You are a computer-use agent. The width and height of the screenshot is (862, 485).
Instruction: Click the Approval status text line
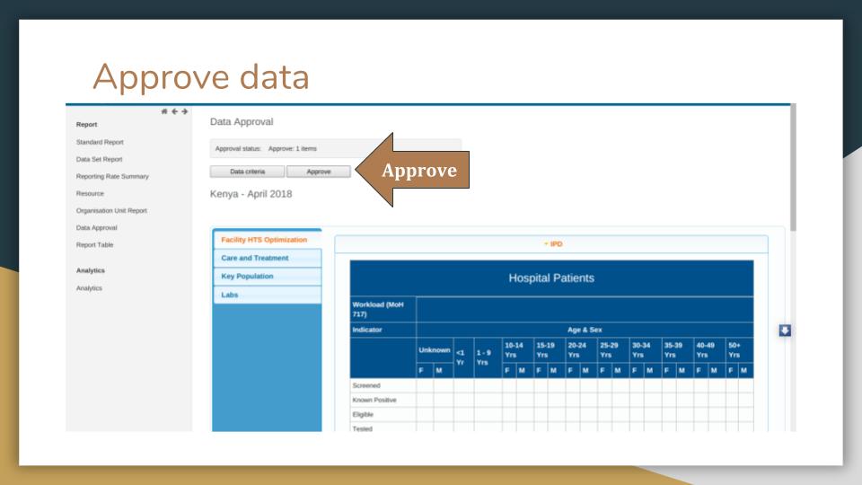click(x=266, y=148)
